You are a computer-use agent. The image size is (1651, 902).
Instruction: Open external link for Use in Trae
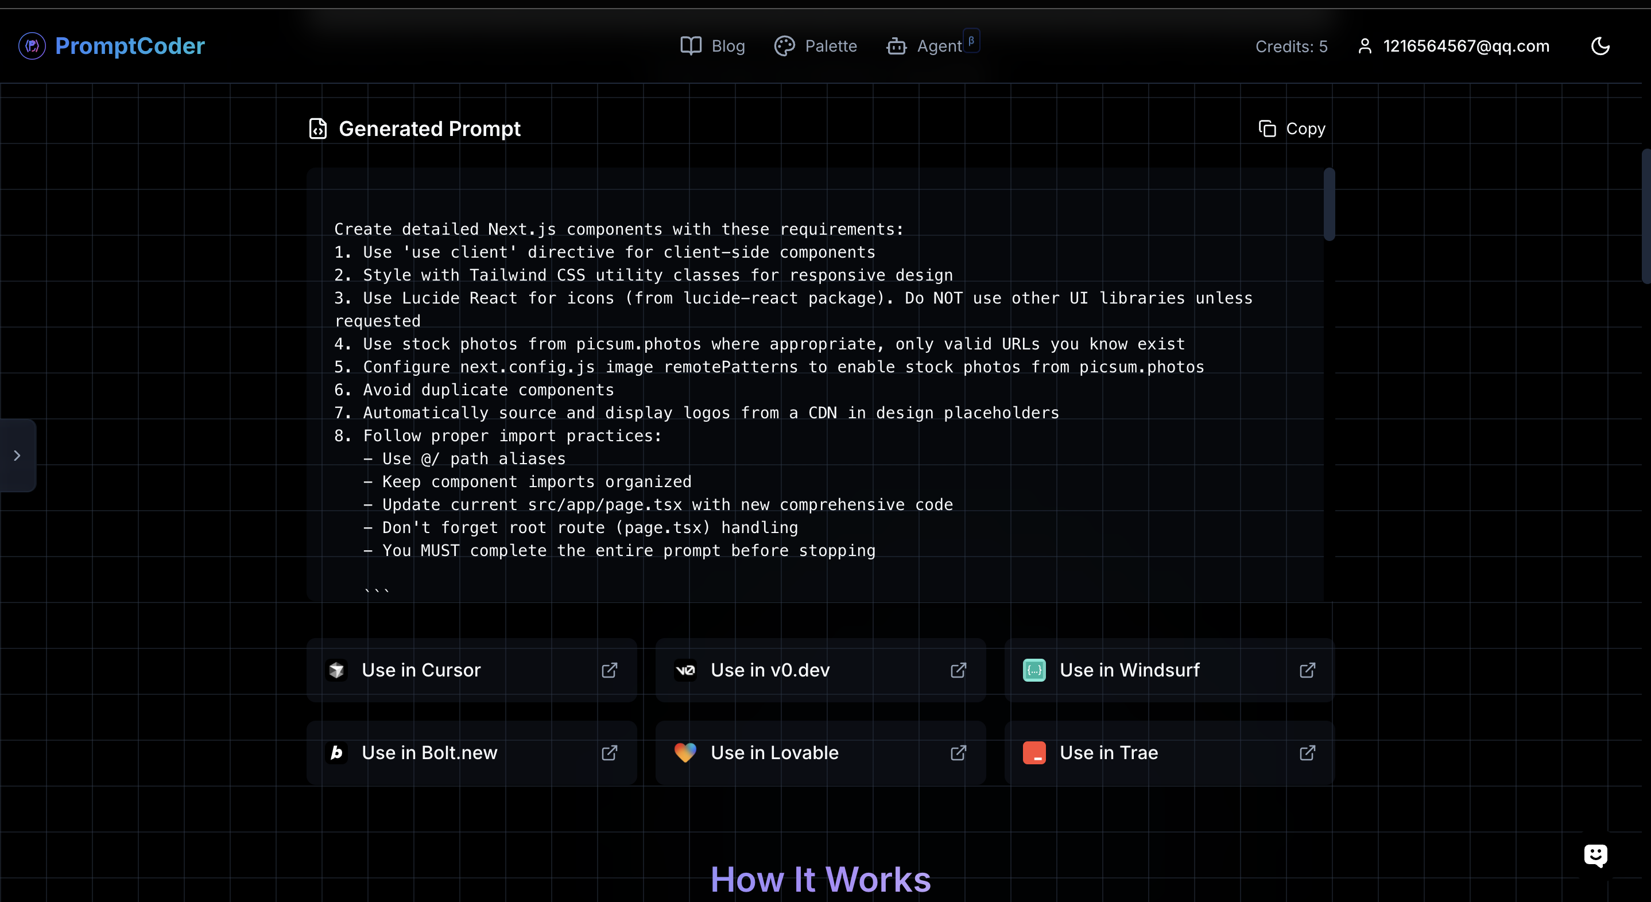[1308, 753]
